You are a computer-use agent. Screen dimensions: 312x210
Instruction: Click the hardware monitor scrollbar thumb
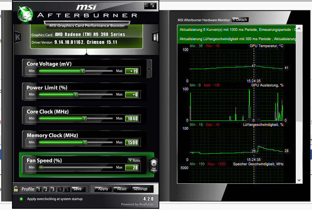pyautogui.click(x=299, y=77)
